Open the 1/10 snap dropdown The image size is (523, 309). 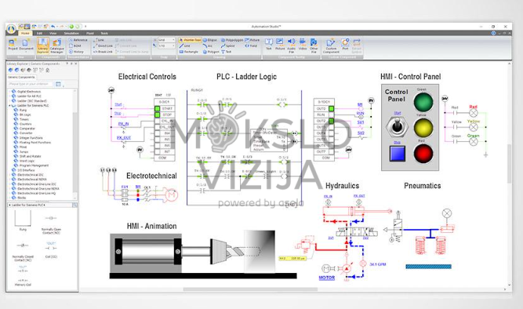[x=166, y=45]
